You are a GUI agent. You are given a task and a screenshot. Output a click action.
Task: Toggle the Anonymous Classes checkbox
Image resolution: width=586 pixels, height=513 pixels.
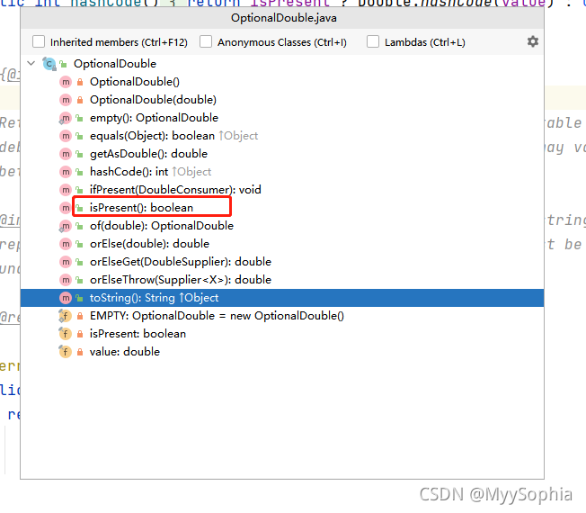(206, 41)
